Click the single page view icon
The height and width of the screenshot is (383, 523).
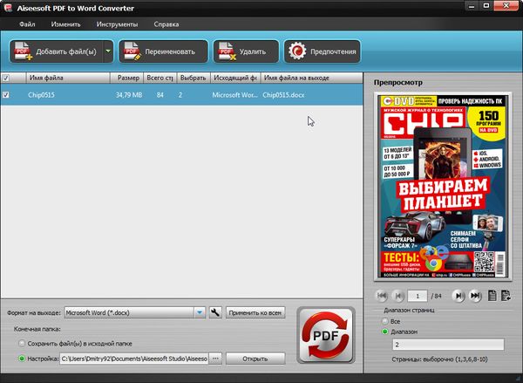click(492, 296)
